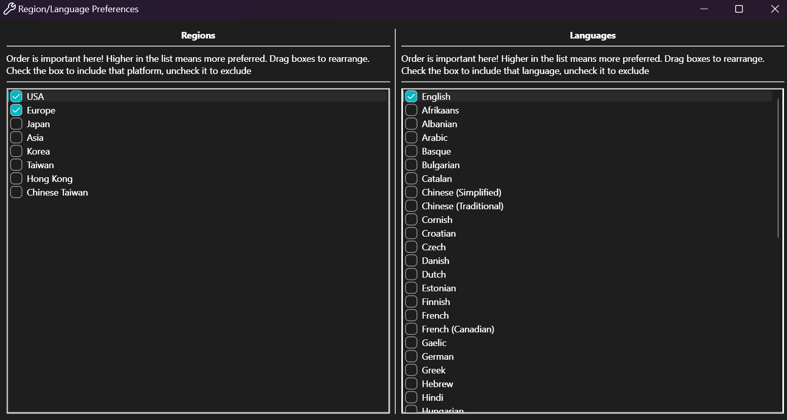The height and width of the screenshot is (420, 787).
Task: Uncheck the USA region checkbox
Action: click(16, 96)
